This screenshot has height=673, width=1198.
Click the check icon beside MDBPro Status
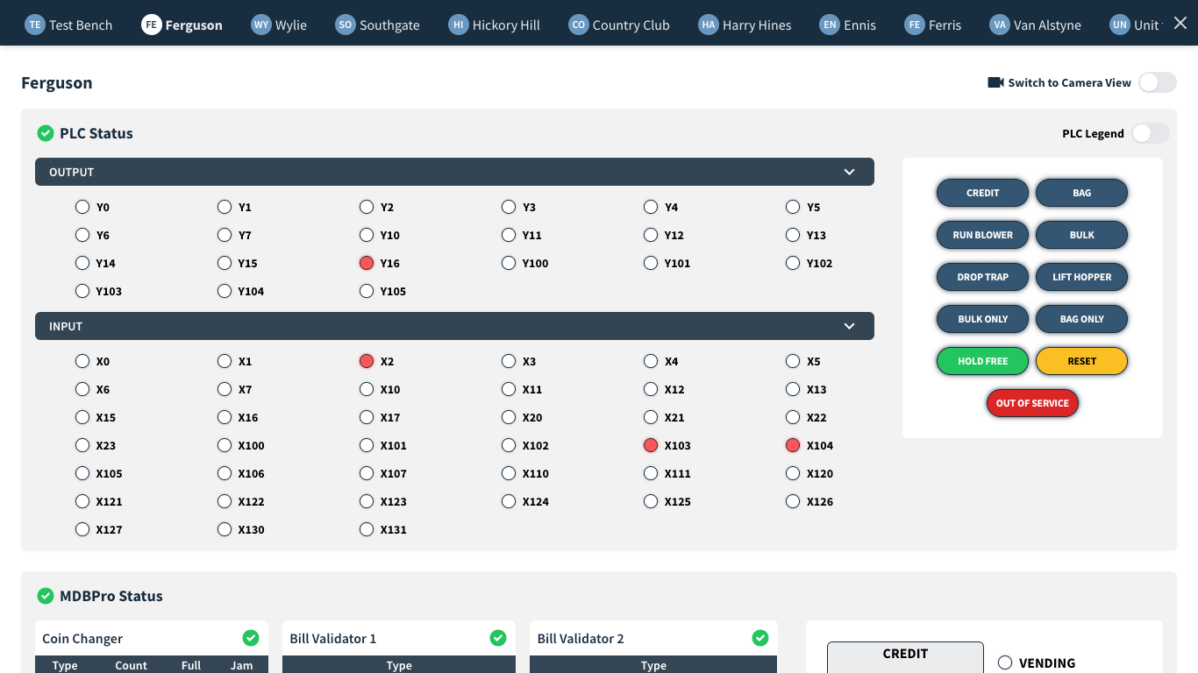(x=46, y=596)
